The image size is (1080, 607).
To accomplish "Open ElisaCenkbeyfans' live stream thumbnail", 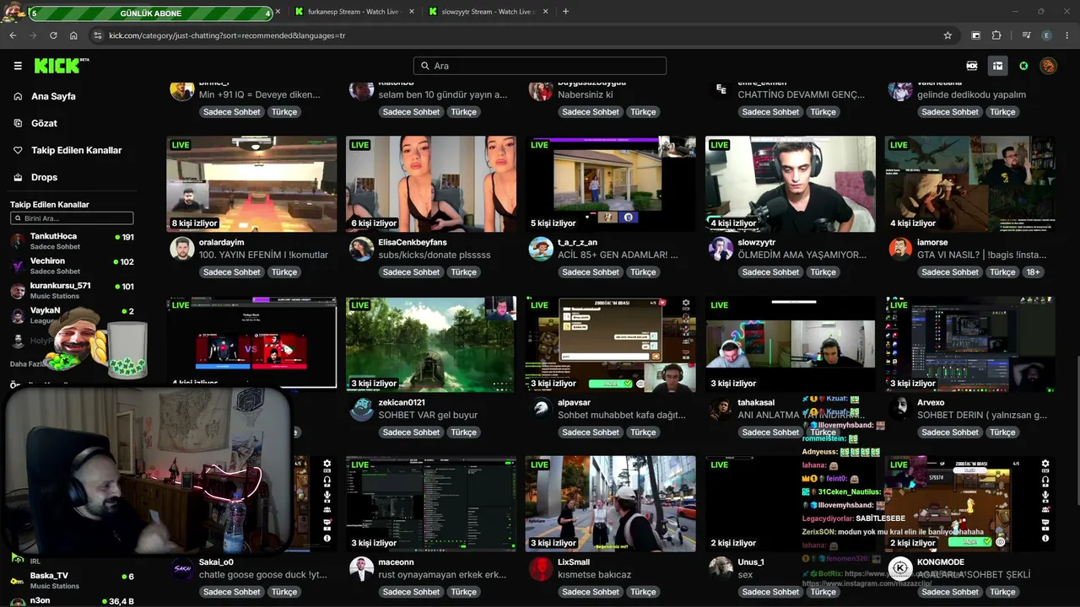I will (431, 184).
